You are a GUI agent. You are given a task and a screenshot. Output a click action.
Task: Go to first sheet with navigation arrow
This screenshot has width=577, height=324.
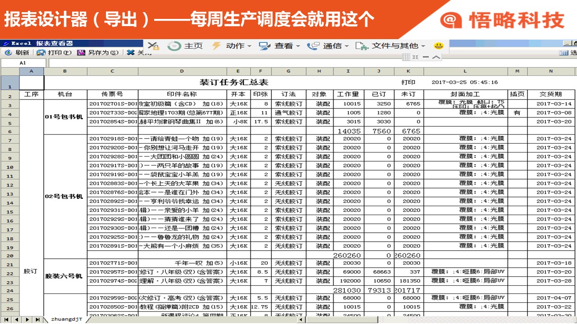6,319
